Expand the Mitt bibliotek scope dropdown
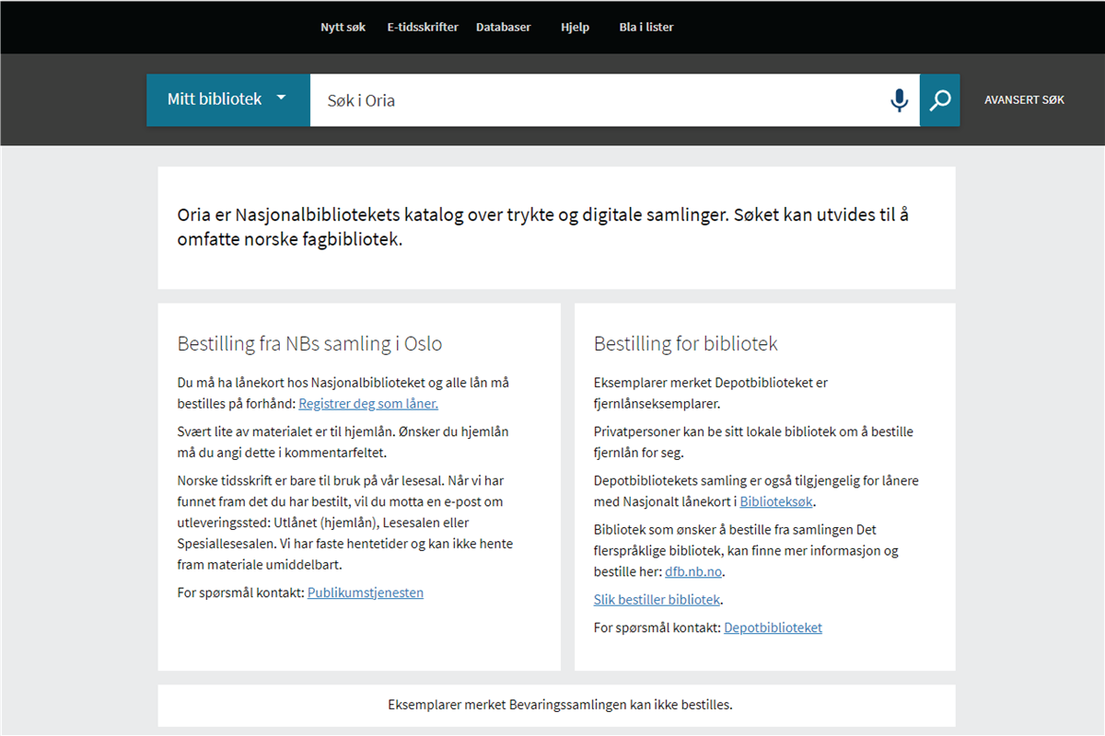1105x736 pixels. pyautogui.click(x=227, y=100)
